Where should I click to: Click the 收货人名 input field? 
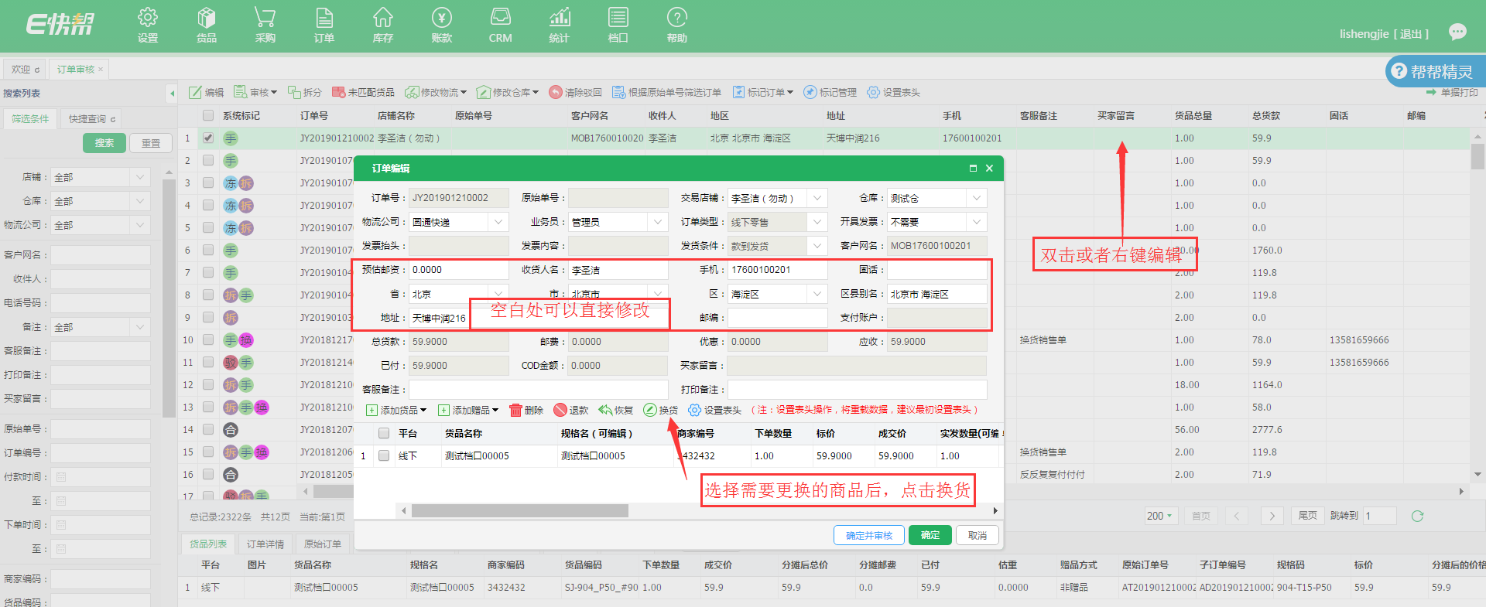(618, 270)
